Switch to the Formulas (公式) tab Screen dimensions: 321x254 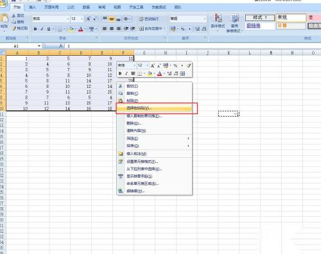coord(71,7)
